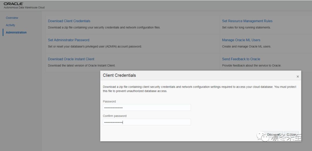Close the Client Credentials dialog

298,77
